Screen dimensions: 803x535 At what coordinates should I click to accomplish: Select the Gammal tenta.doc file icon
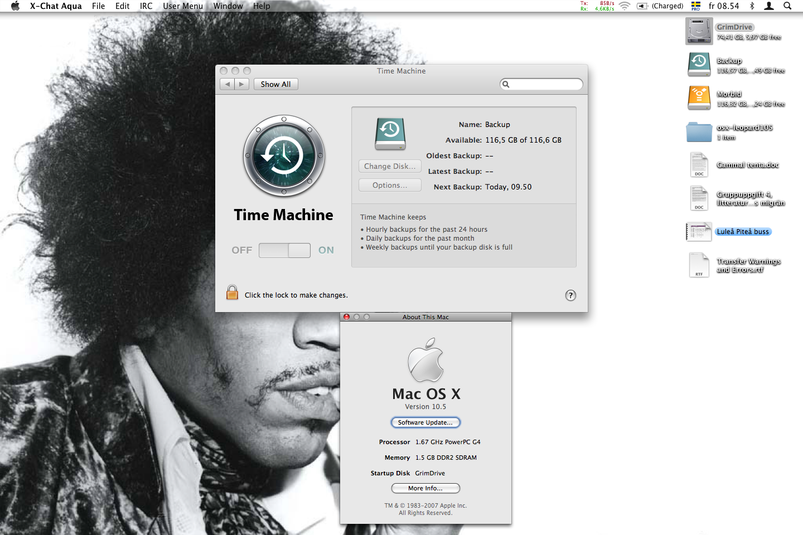pyautogui.click(x=699, y=165)
